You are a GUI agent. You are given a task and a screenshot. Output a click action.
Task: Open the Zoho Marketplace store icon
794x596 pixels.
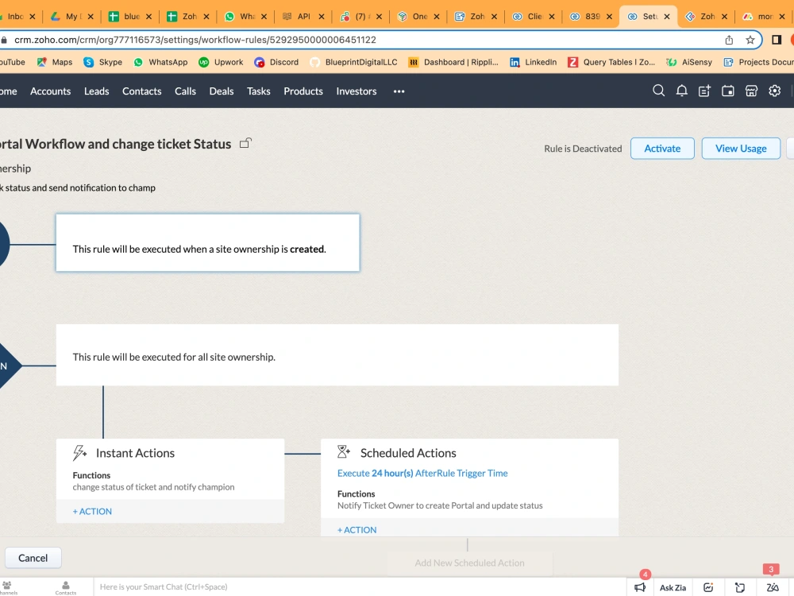pyautogui.click(x=751, y=91)
